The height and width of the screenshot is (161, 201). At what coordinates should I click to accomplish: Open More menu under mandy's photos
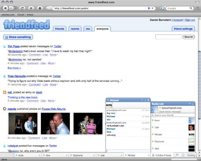(x=53, y=138)
